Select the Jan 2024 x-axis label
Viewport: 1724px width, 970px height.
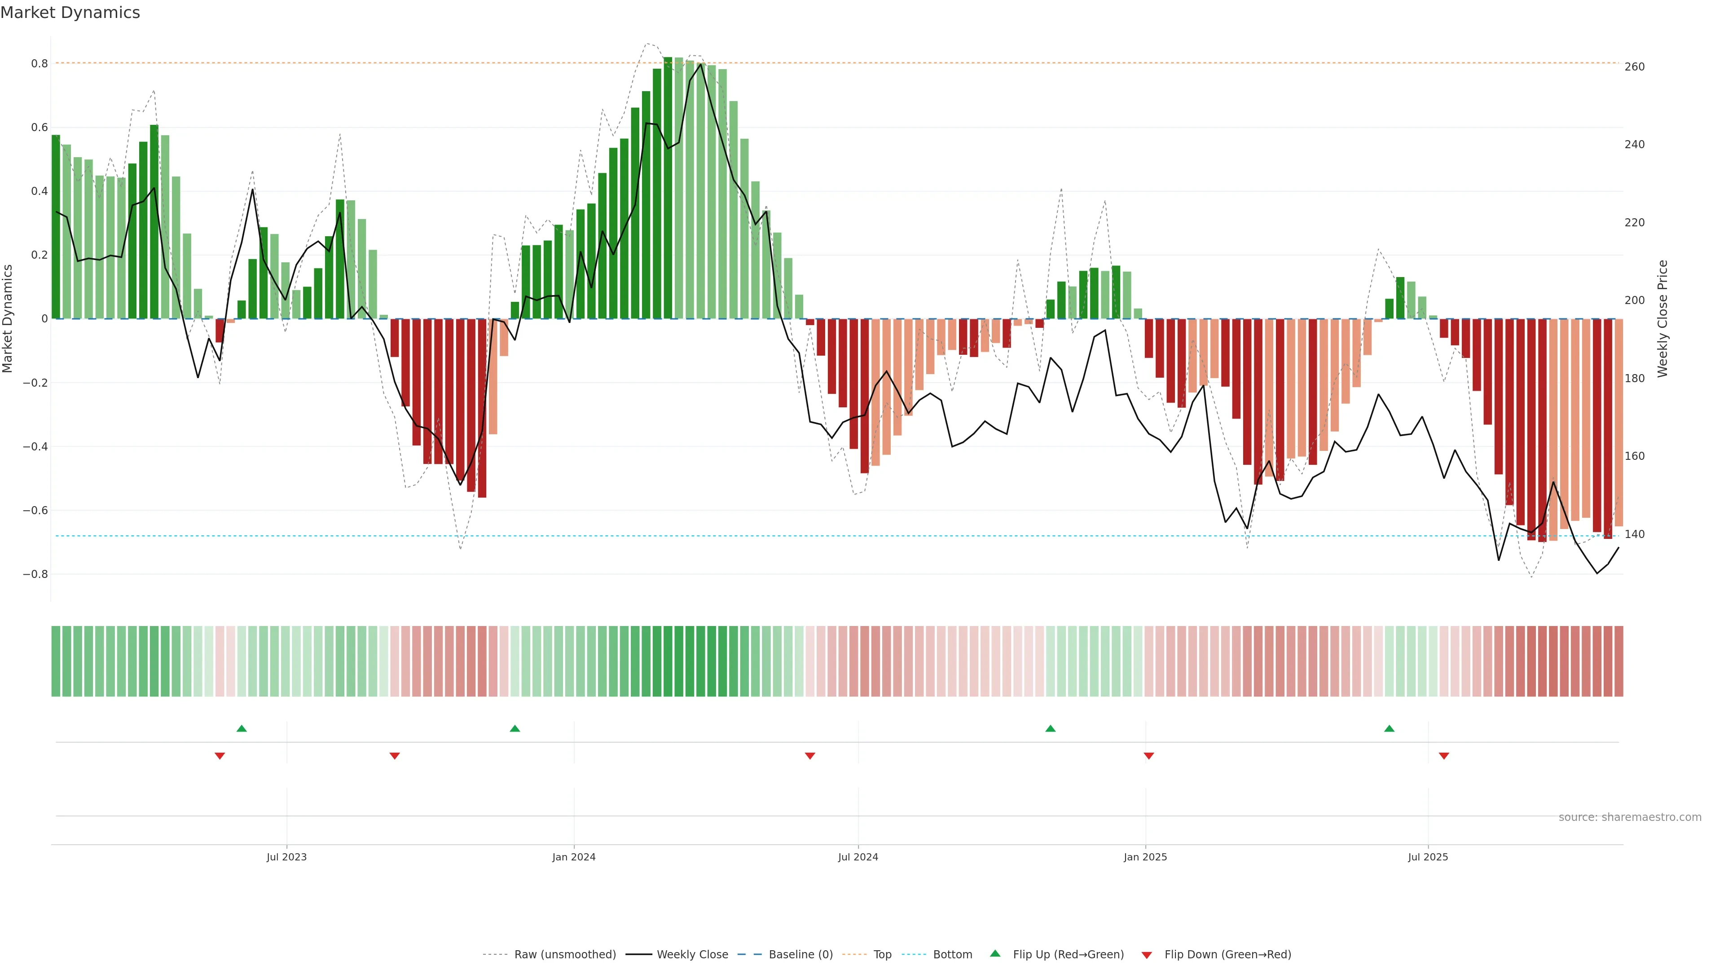tap(574, 857)
